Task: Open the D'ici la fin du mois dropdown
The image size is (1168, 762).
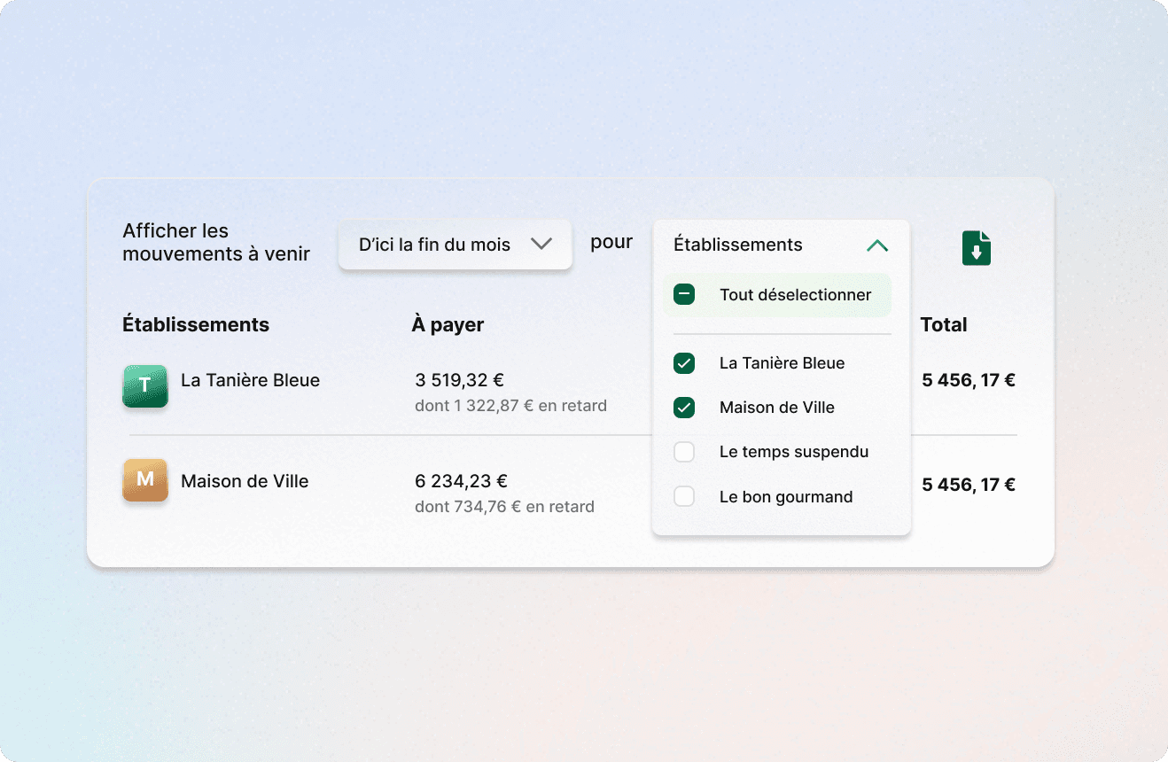Action: 455,245
